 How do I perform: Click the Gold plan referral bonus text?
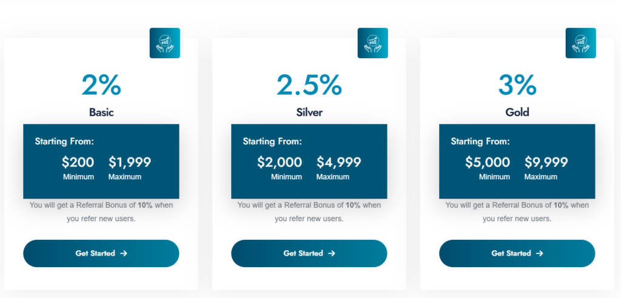(x=517, y=211)
